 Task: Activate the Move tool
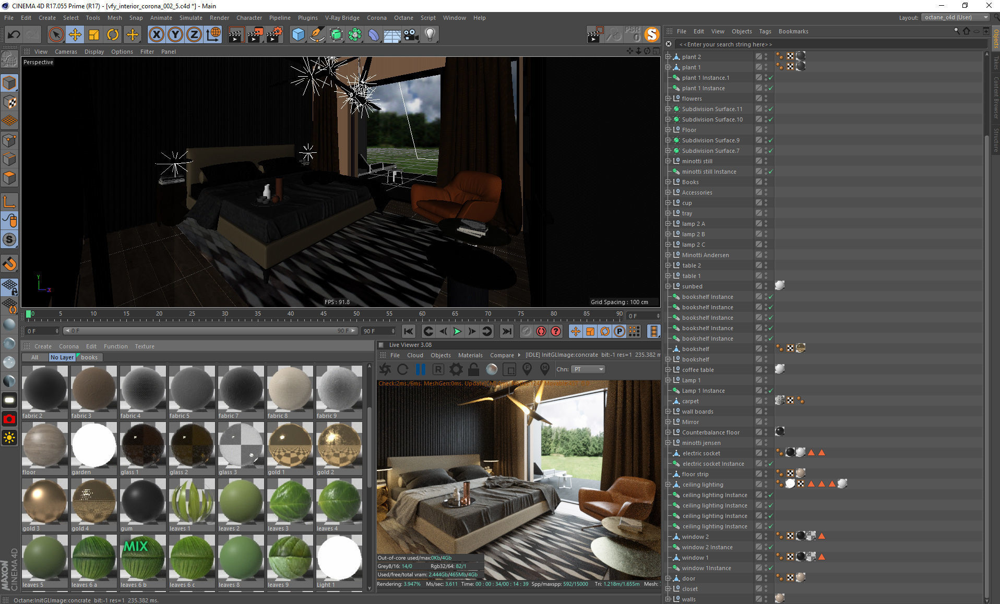click(x=75, y=35)
